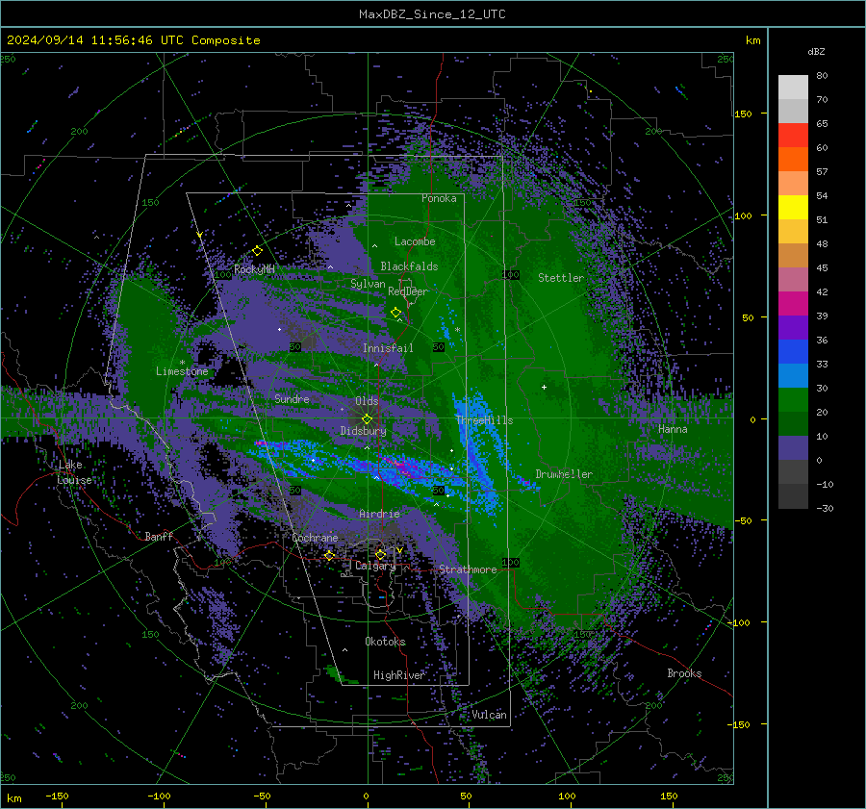Image resolution: width=866 pixels, height=809 pixels.
Task: Pick the royal blue 33-36 dBZ swatch
Action: click(793, 352)
